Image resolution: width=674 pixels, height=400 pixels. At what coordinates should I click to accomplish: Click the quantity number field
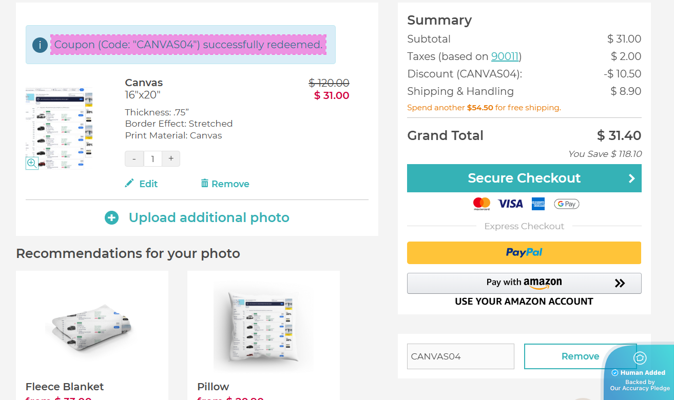pos(152,159)
